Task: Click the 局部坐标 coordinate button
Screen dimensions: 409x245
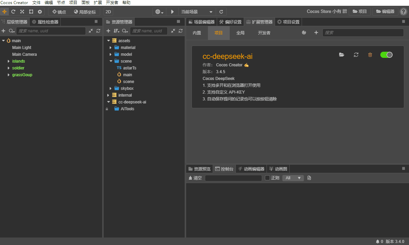Action: pyautogui.click(x=85, y=12)
